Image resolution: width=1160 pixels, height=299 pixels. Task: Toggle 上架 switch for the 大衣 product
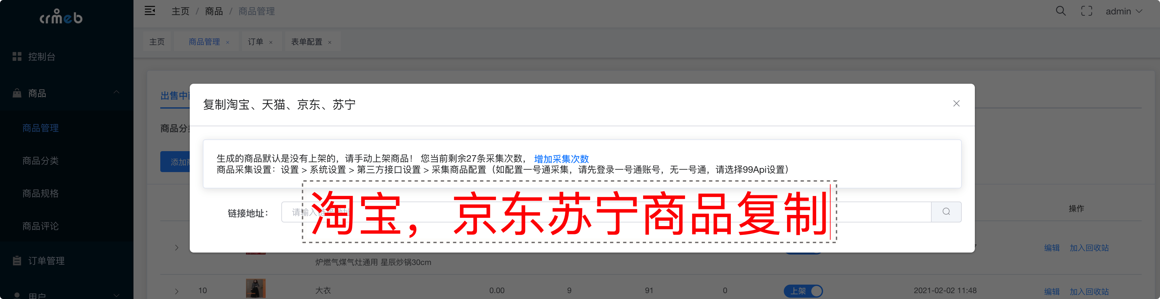pos(803,291)
